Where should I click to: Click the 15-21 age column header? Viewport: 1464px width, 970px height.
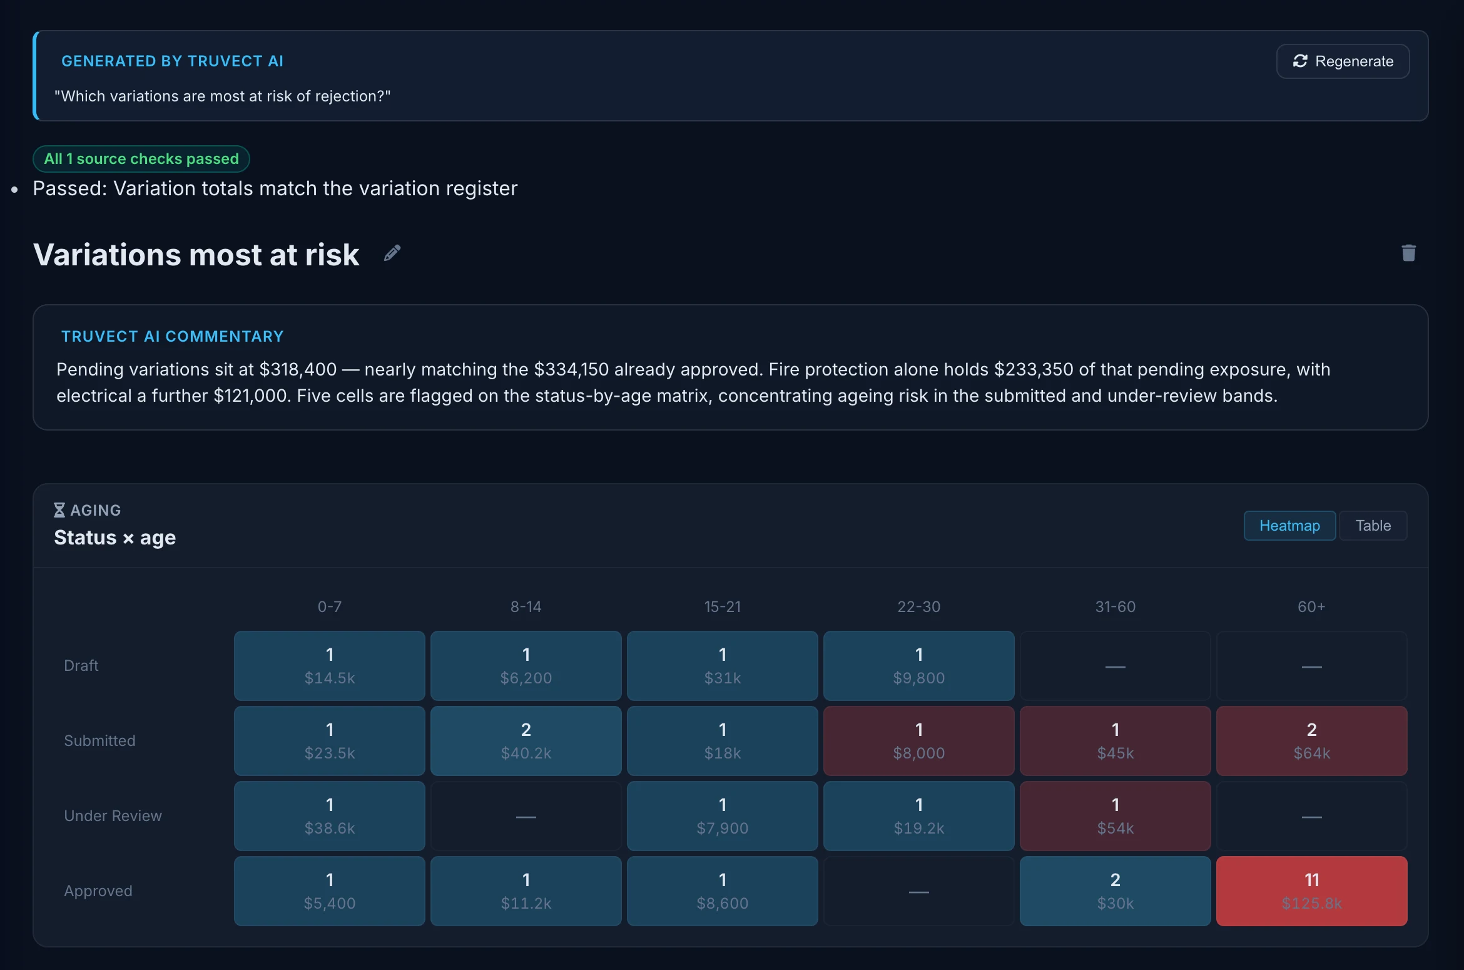(x=723, y=606)
